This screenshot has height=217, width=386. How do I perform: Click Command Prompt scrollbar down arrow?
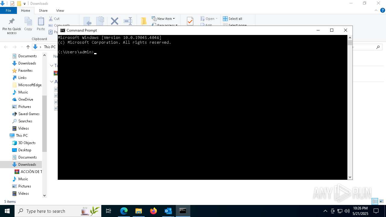tap(350, 177)
